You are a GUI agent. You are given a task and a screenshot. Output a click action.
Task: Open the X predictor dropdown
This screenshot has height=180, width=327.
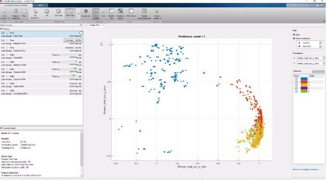click(x=311, y=58)
